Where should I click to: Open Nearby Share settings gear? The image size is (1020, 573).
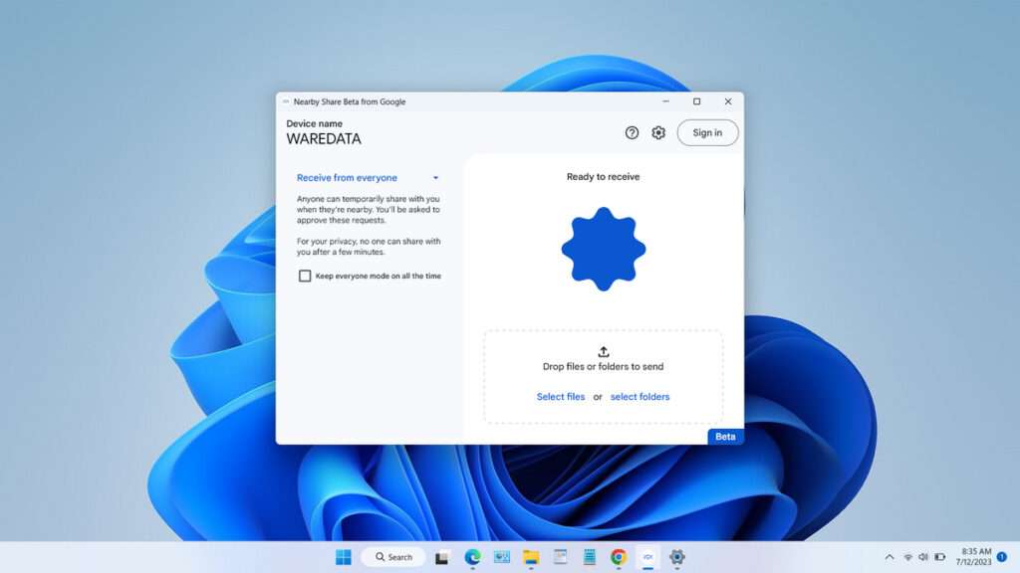[x=658, y=132]
